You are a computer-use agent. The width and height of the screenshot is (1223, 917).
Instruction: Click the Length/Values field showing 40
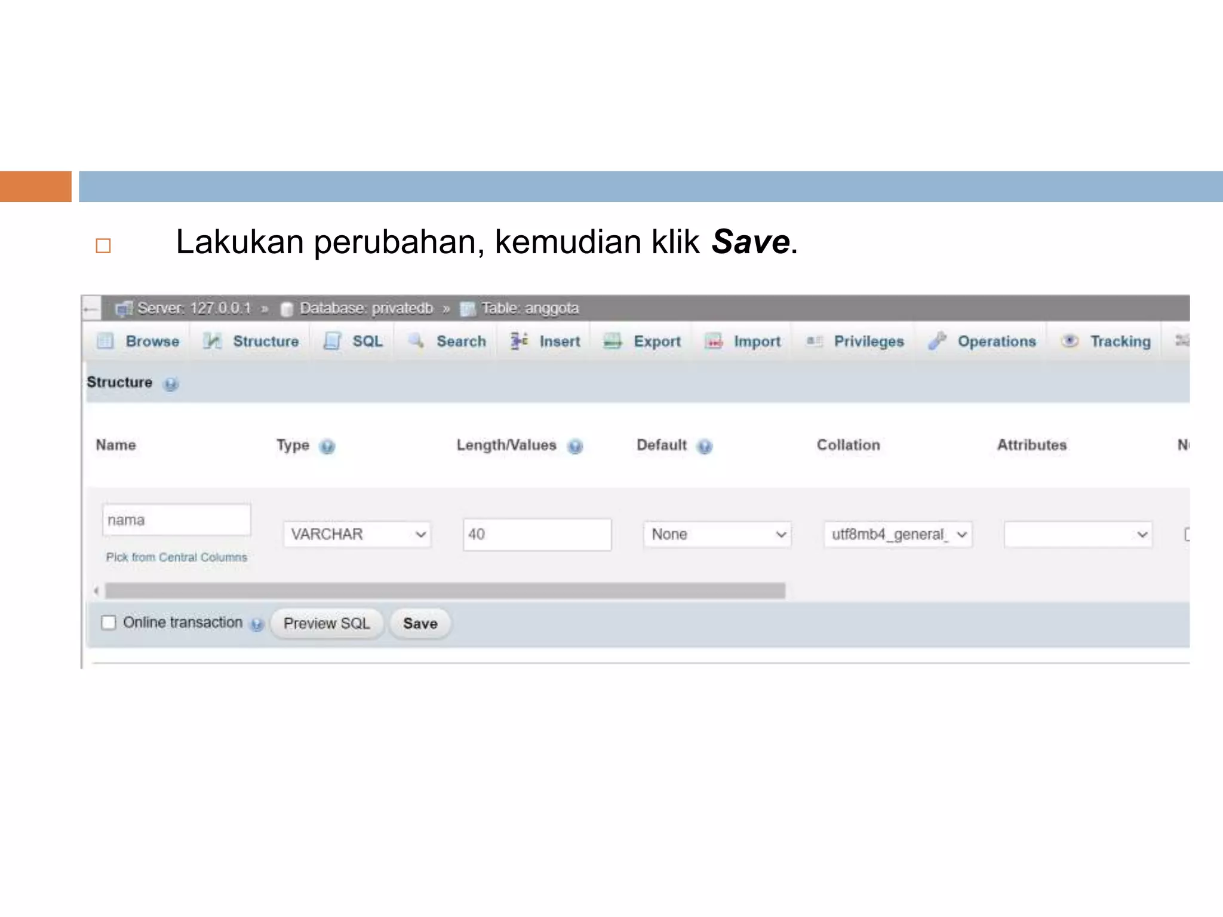pos(537,534)
